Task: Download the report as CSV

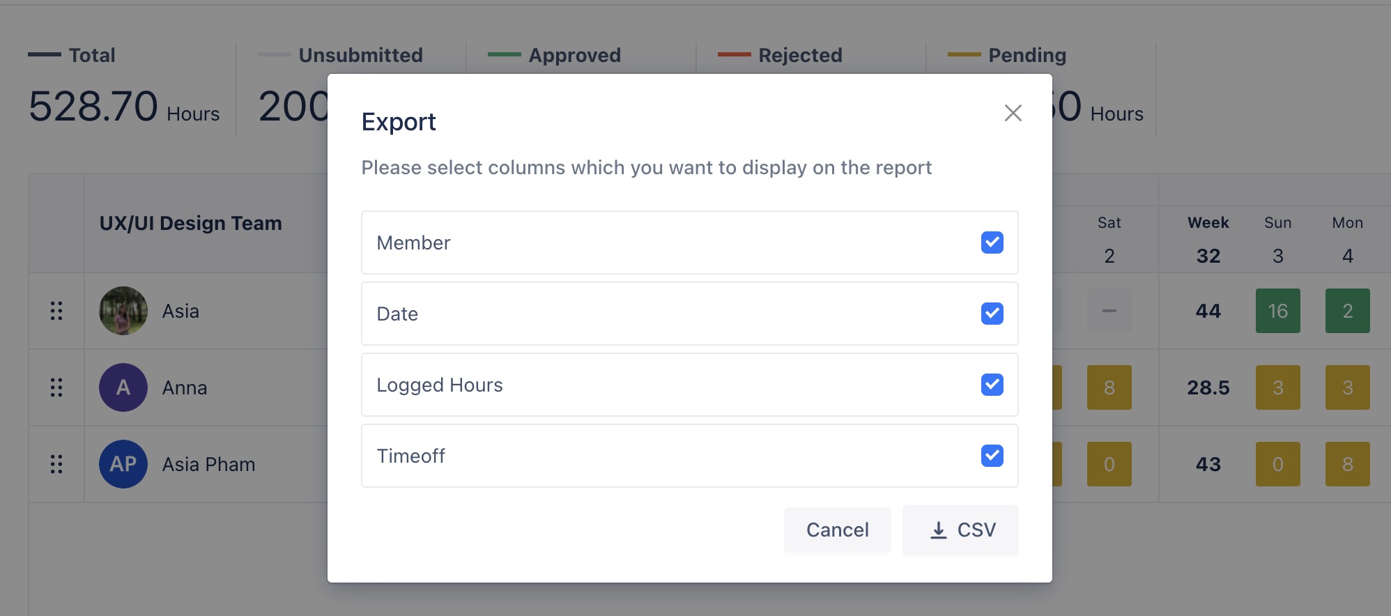Action: [960, 530]
